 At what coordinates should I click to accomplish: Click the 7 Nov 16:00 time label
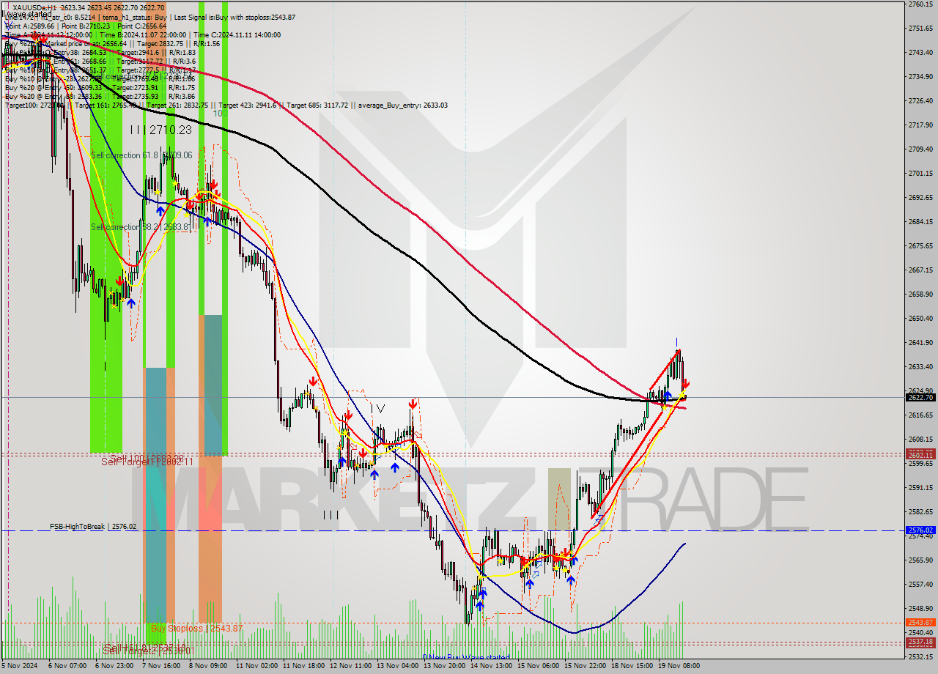tap(163, 666)
